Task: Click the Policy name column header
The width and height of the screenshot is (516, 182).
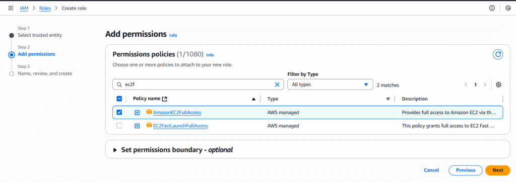Action: pyautogui.click(x=147, y=99)
